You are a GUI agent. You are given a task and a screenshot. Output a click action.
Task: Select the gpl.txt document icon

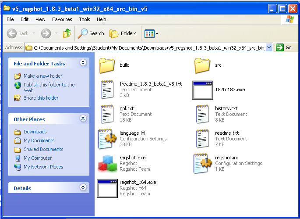click(x=107, y=114)
